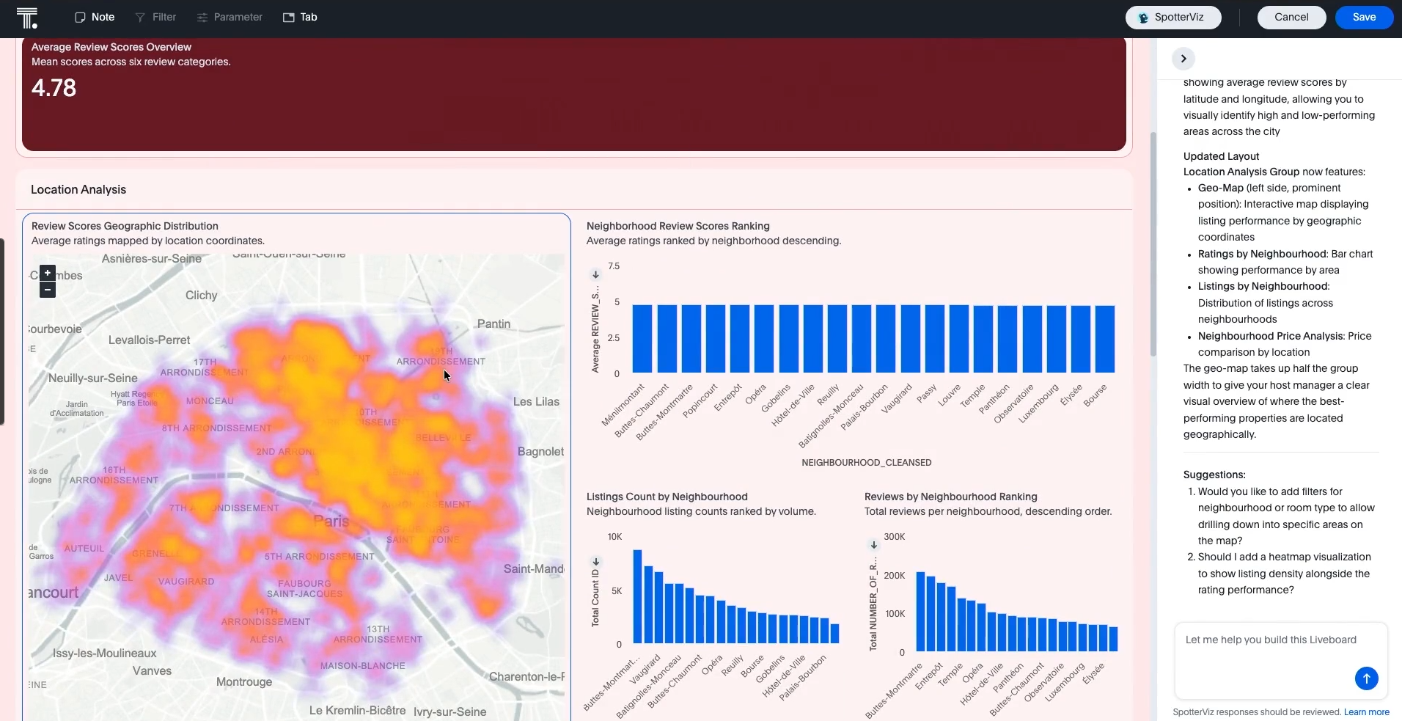Zoom in on the Paris heatmap
This screenshot has height=721, width=1402.
[x=48, y=273]
